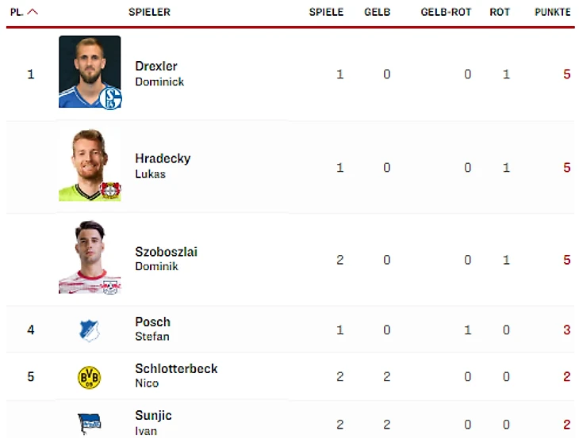Select the SPIELER column header
The image size is (579, 438).
(x=150, y=12)
